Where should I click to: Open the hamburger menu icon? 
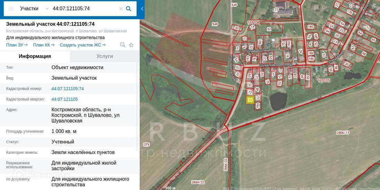(11, 9)
